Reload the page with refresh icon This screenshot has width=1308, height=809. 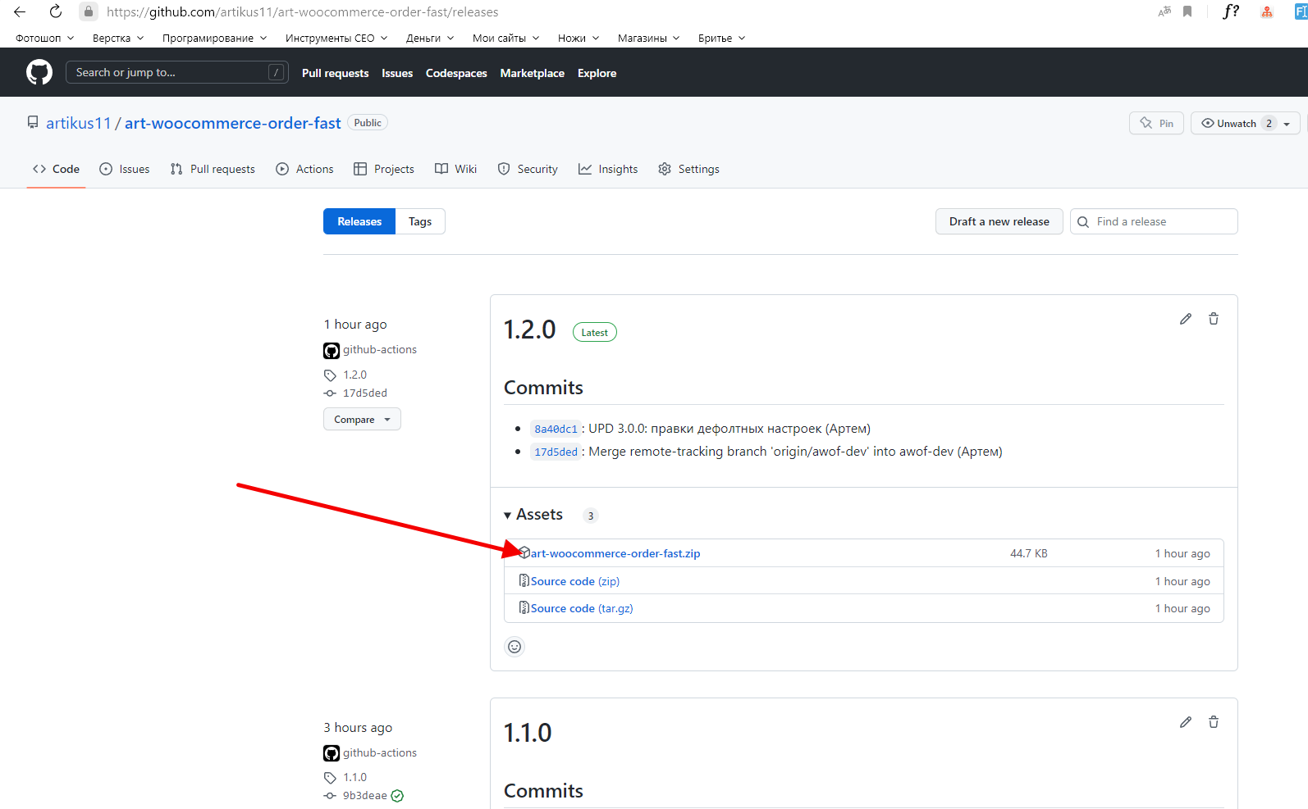tap(55, 11)
